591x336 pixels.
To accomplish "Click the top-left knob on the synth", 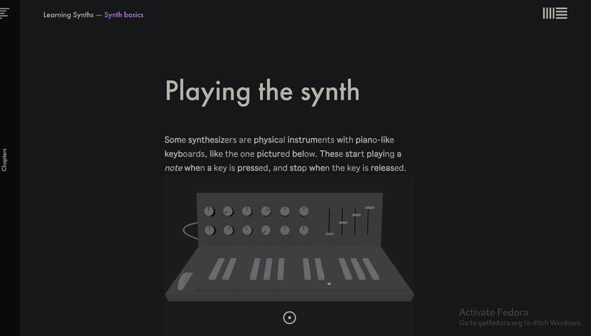I will tap(209, 211).
